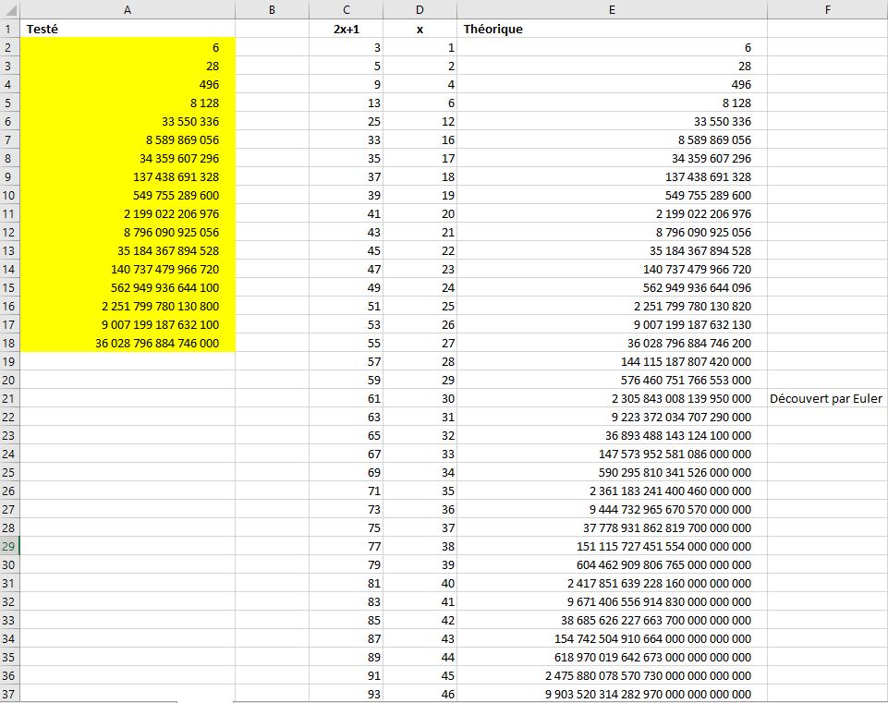This screenshot has height=703, width=888.
Task: Select the "2x+1" heading cell
Action: (x=346, y=29)
